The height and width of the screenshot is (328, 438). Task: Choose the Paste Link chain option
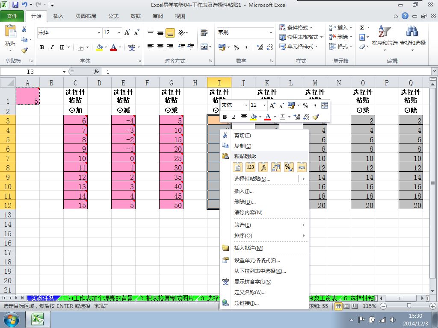pyautogui.click(x=302, y=167)
